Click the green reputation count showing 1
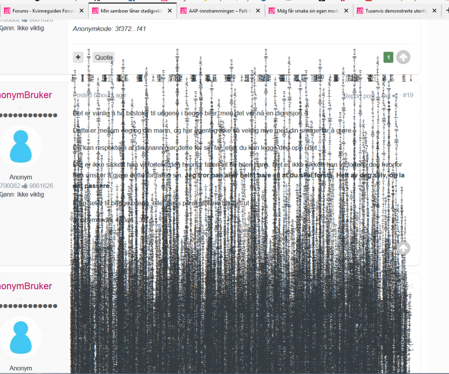This screenshot has width=449, height=374. 388,57
